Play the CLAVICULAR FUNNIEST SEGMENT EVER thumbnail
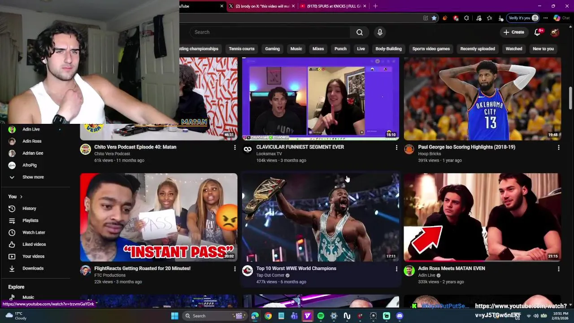 [x=320, y=99]
